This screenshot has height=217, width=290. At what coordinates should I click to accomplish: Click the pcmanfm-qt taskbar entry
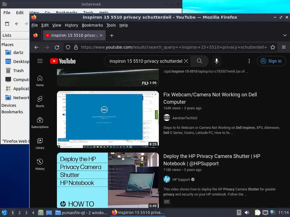point(82,213)
